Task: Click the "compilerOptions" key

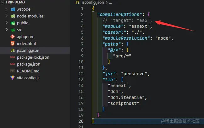Action: pyautogui.click(x=119, y=14)
